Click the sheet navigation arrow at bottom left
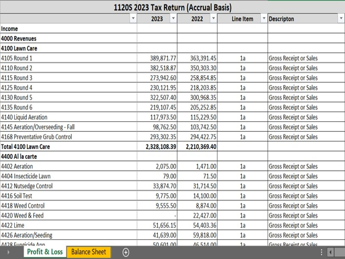Viewport: 345px width, 259px height. tap(8, 252)
